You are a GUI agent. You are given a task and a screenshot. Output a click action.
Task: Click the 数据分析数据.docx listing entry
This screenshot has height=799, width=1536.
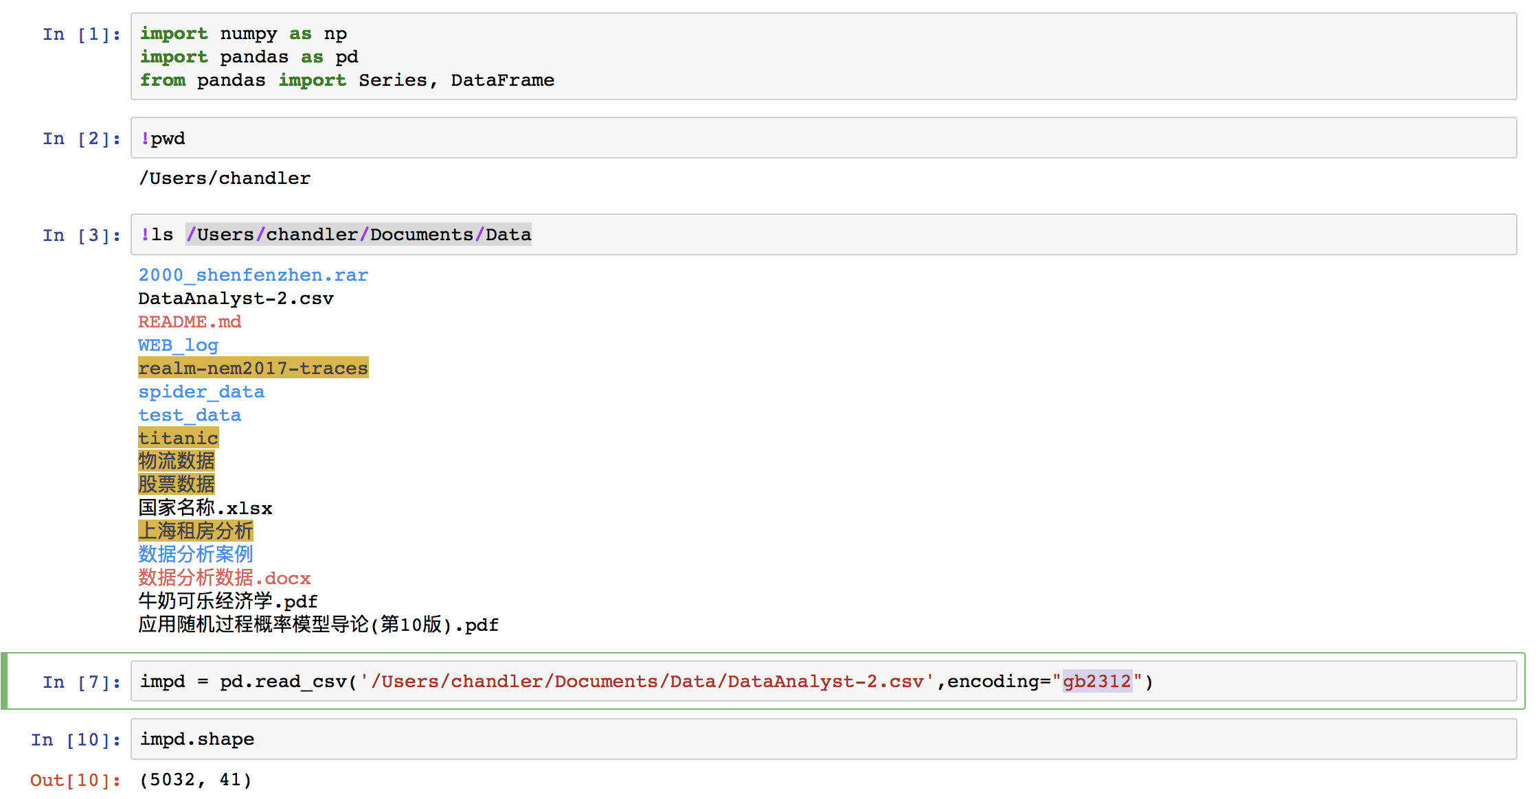pos(224,578)
